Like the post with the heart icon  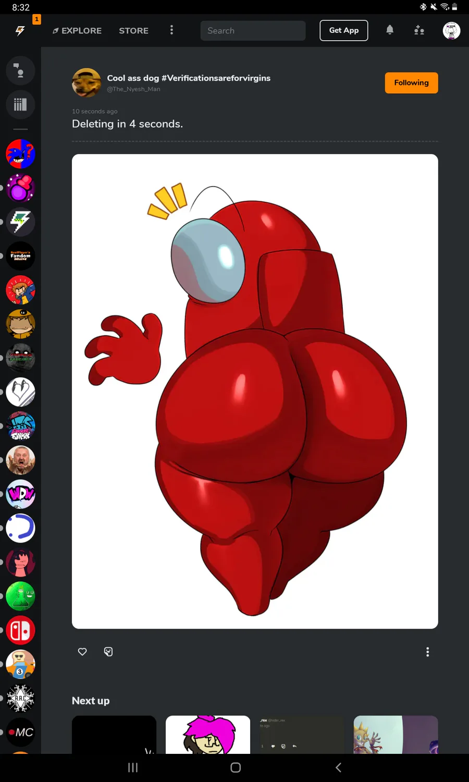82,652
